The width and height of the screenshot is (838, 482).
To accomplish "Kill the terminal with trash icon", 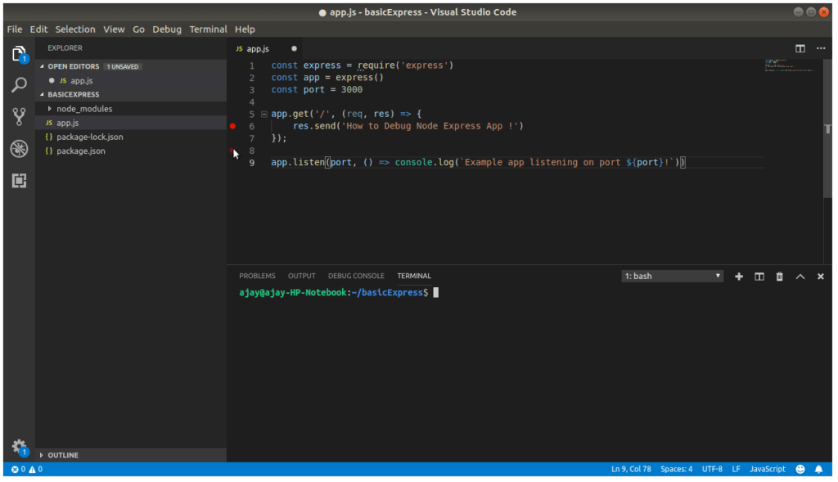I will point(779,277).
